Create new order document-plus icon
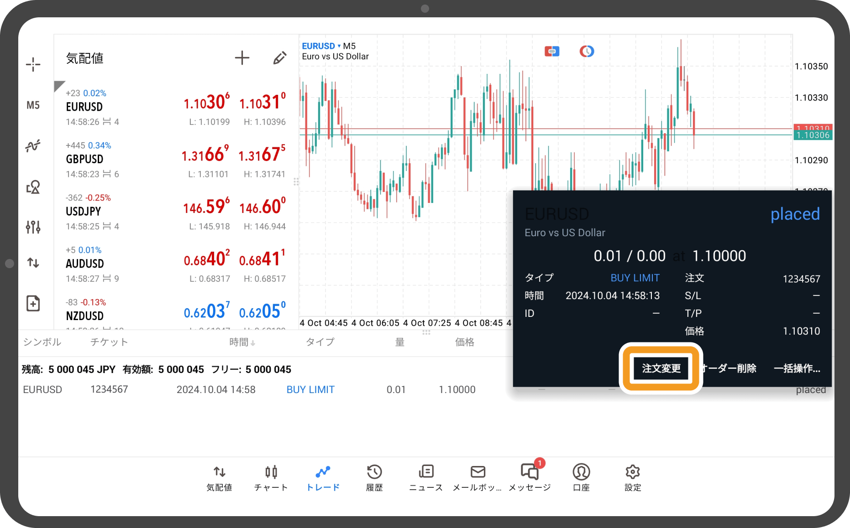This screenshot has height=528, width=850. click(33, 303)
